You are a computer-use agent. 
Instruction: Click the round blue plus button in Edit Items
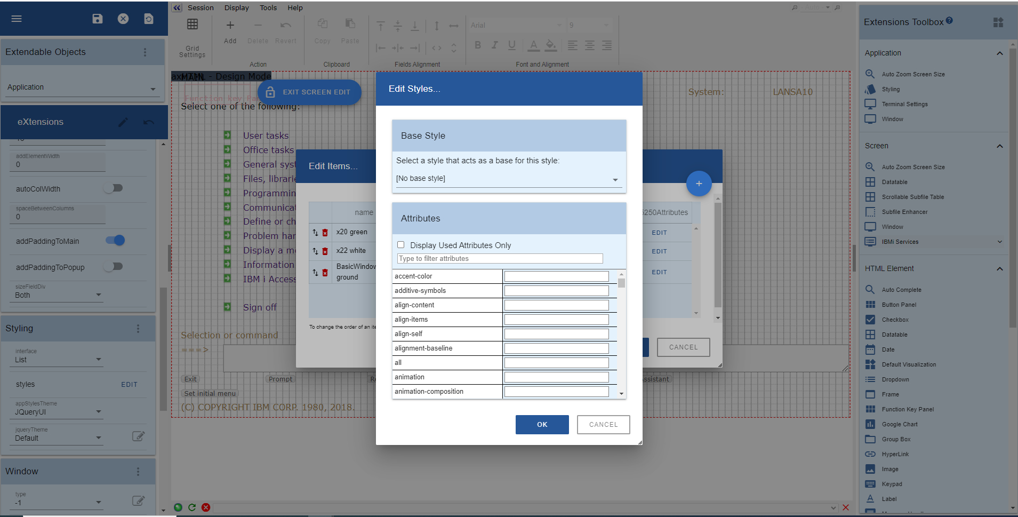[699, 184]
